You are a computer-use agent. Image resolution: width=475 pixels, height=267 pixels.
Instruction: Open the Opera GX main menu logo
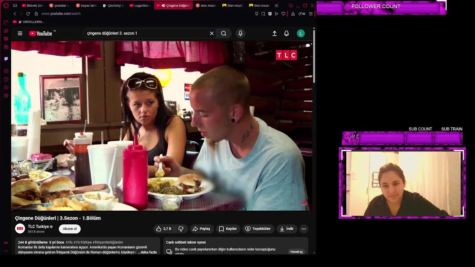[x=6, y=6]
